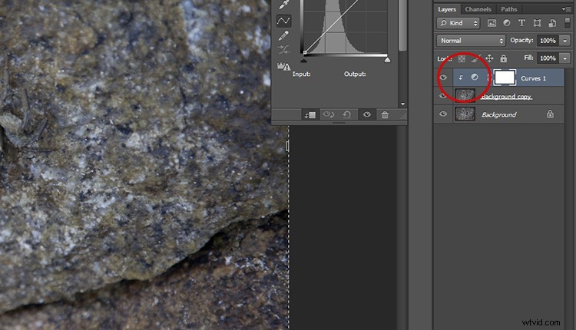Hide the Background copy layer
This screenshot has width=576, height=330.
[443, 96]
